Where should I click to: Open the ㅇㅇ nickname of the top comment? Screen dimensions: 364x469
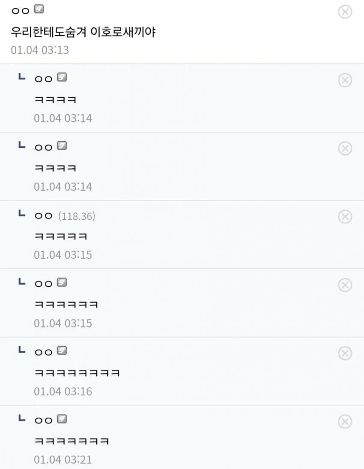point(20,10)
